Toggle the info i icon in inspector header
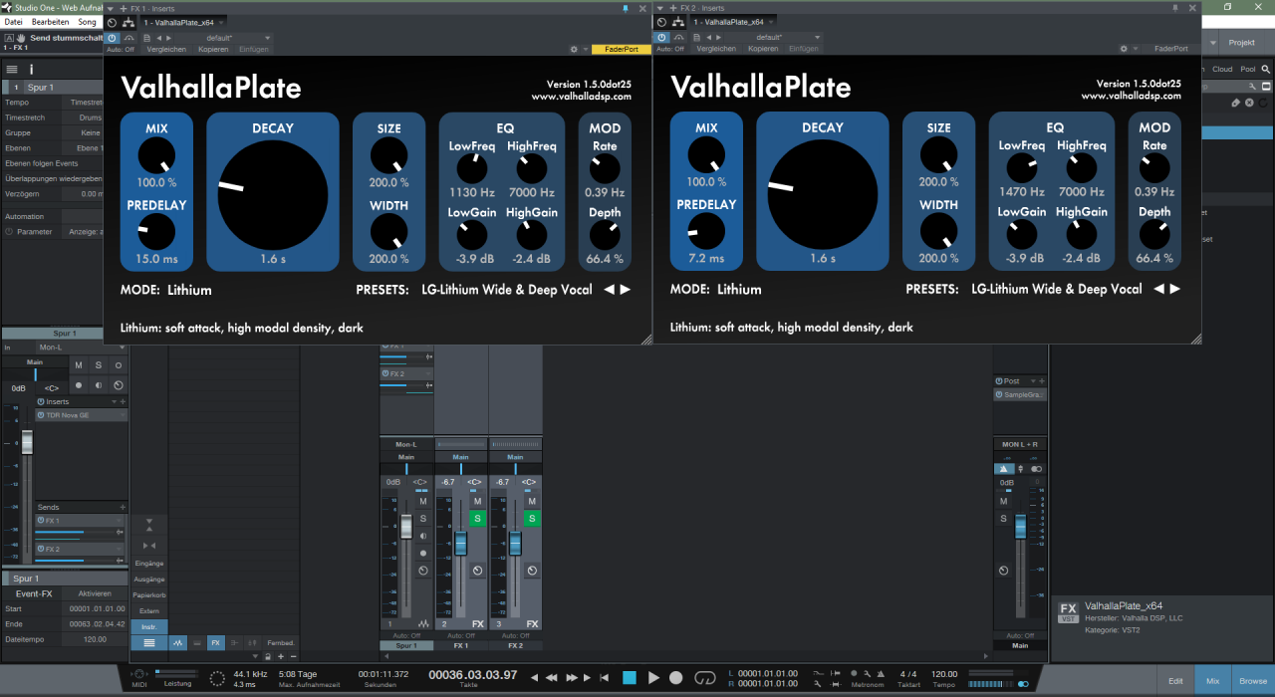The height and width of the screenshot is (697, 1275). tap(31, 70)
